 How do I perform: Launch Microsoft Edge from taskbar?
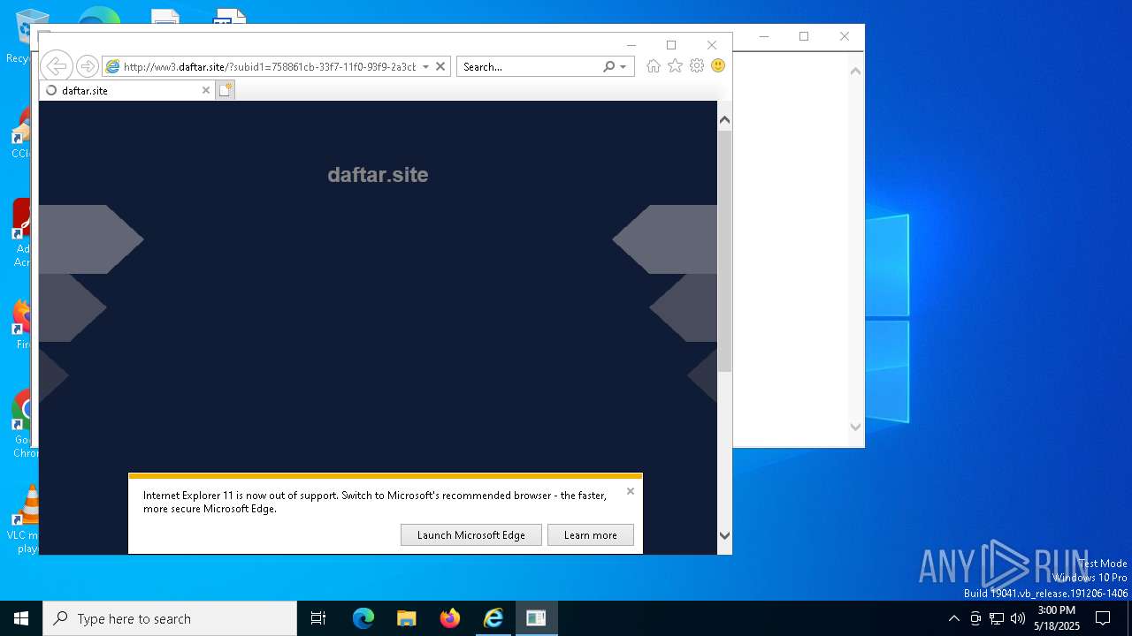coord(363,618)
